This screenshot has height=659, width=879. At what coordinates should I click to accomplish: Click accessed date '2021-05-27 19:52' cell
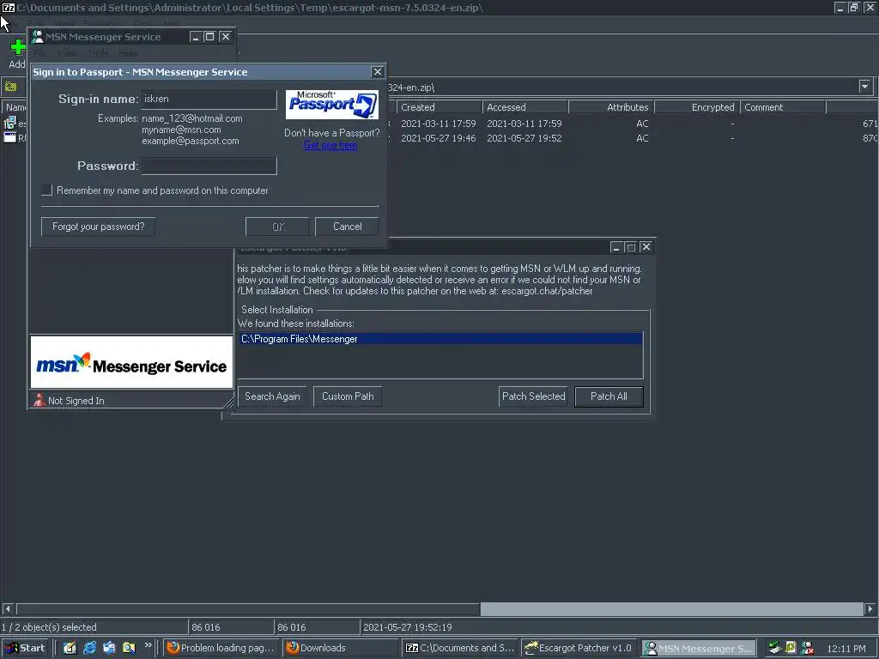[x=524, y=138]
